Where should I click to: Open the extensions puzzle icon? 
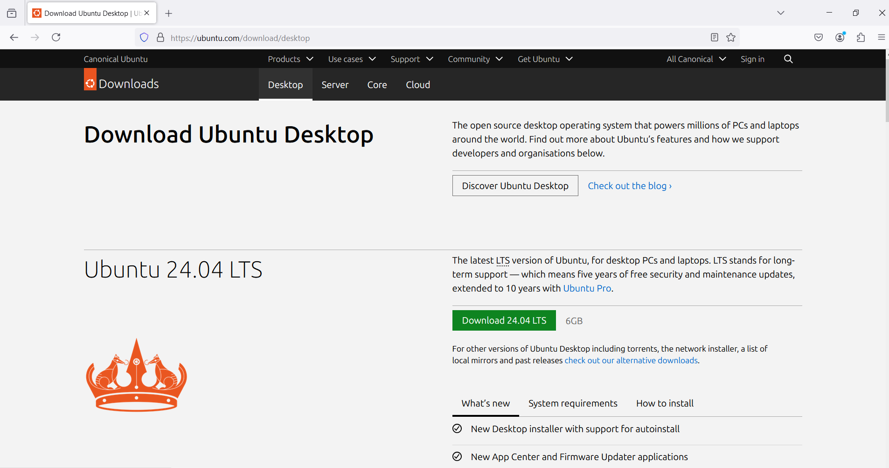point(861,37)
